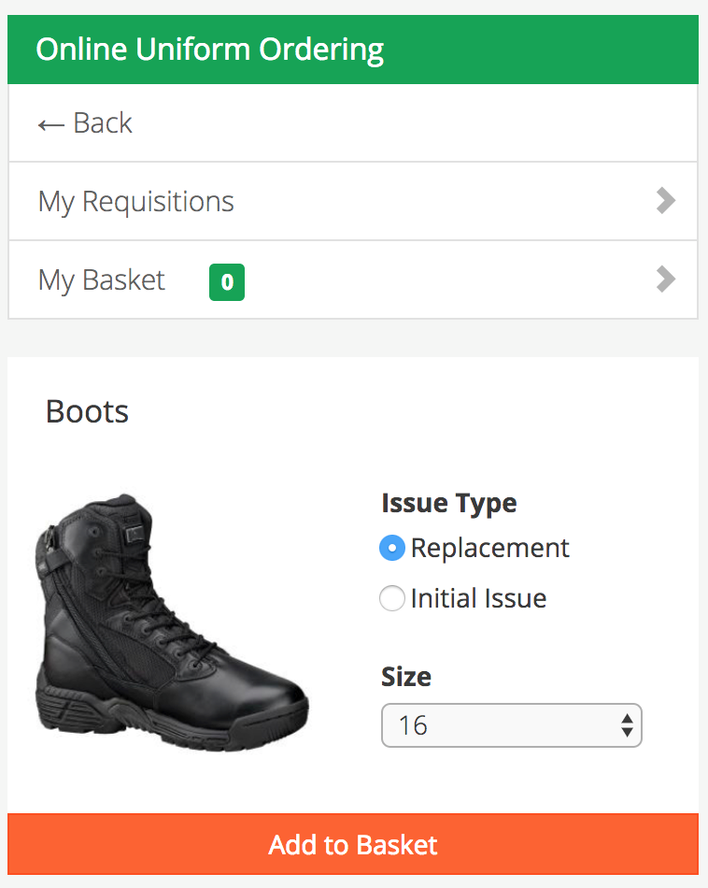708x888 pixels.
Task: Click the Size field label
Action: (x=406, y=677)
